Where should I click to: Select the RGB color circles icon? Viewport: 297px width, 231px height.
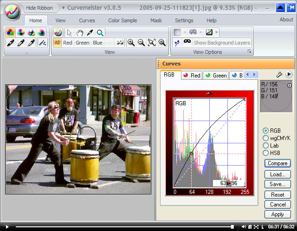tap(10, 32)
